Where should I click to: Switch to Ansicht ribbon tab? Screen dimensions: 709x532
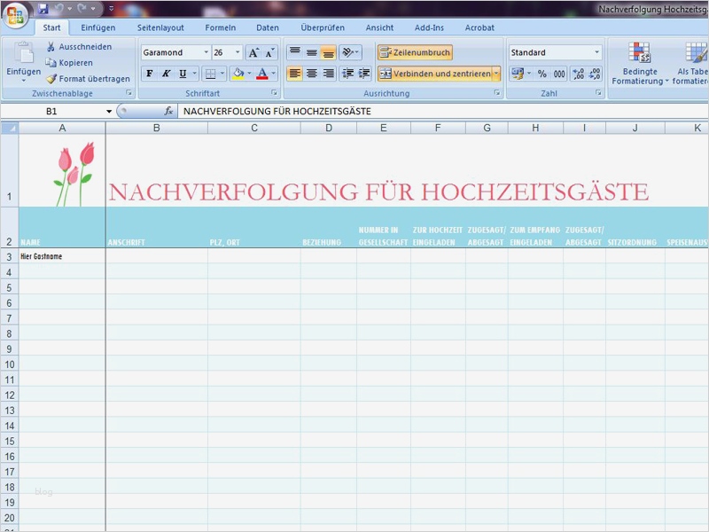pyautogui.click(x=379, y=27)
